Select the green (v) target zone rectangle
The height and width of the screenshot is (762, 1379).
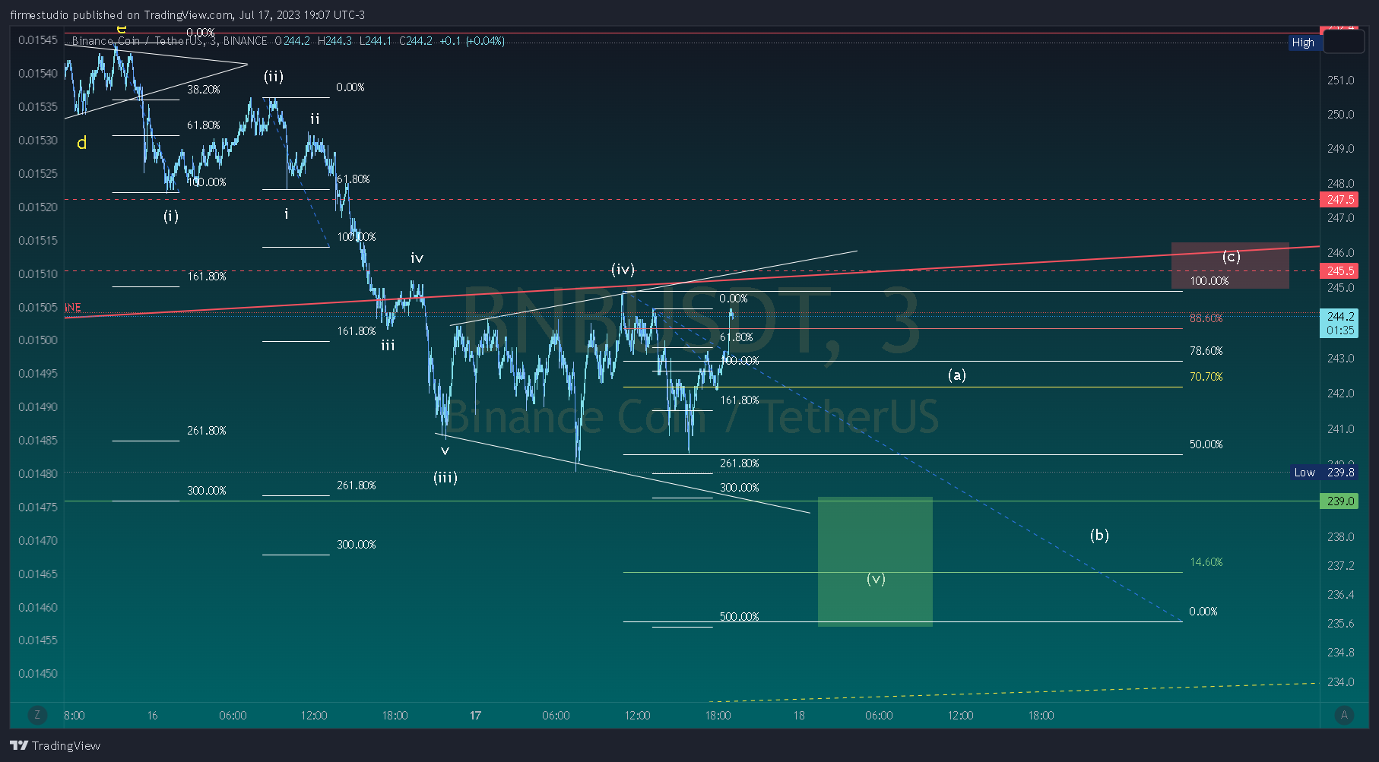(x=875, y=561)
